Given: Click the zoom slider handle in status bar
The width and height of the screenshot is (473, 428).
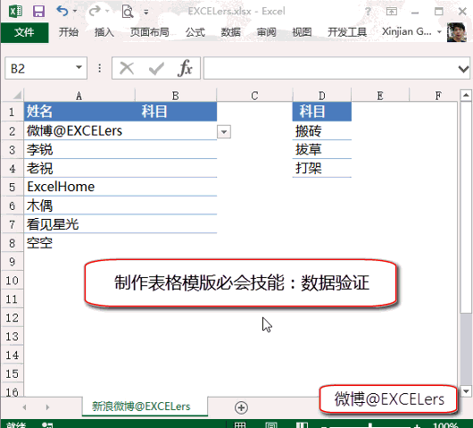Looking at the screenshot, I should coord(370,425).
